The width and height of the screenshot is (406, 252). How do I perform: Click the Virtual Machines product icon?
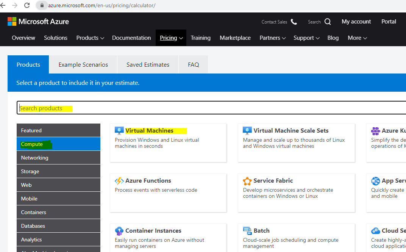[x=119, y=130]
